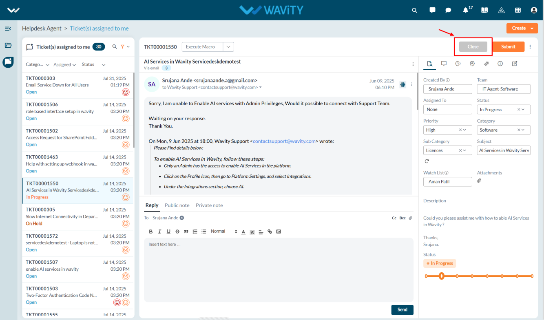
Task: Open the Category dropdown showing Software
Action: point(504,130)
